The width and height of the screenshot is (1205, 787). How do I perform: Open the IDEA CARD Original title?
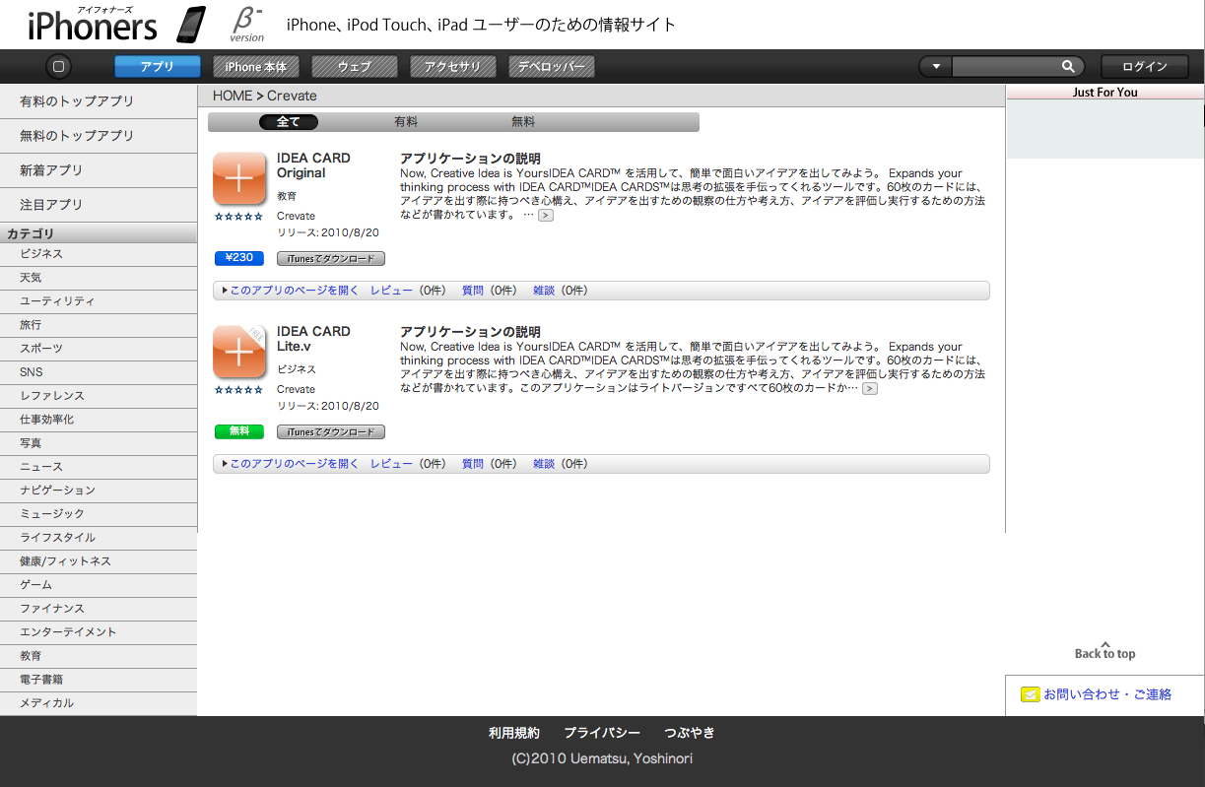[x=313, y=165]
